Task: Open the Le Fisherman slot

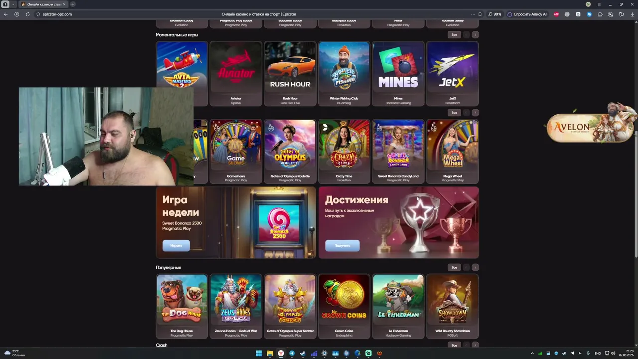Action: [398, 306]
